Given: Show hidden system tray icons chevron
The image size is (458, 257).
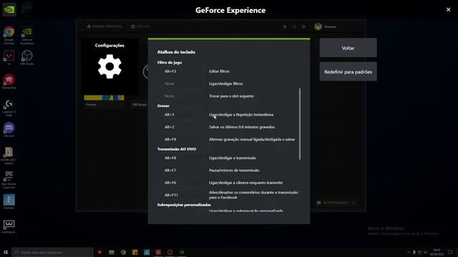Looking at the screenshot, I should pos(408,252).
